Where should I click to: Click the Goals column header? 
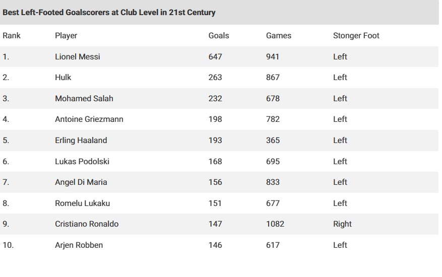pyautogui.click(x=219, y=36)
